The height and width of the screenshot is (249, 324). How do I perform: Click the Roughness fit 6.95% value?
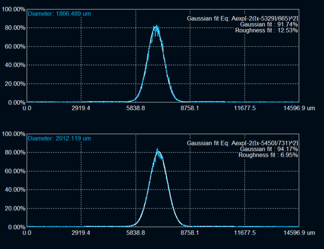pos(268,155)
